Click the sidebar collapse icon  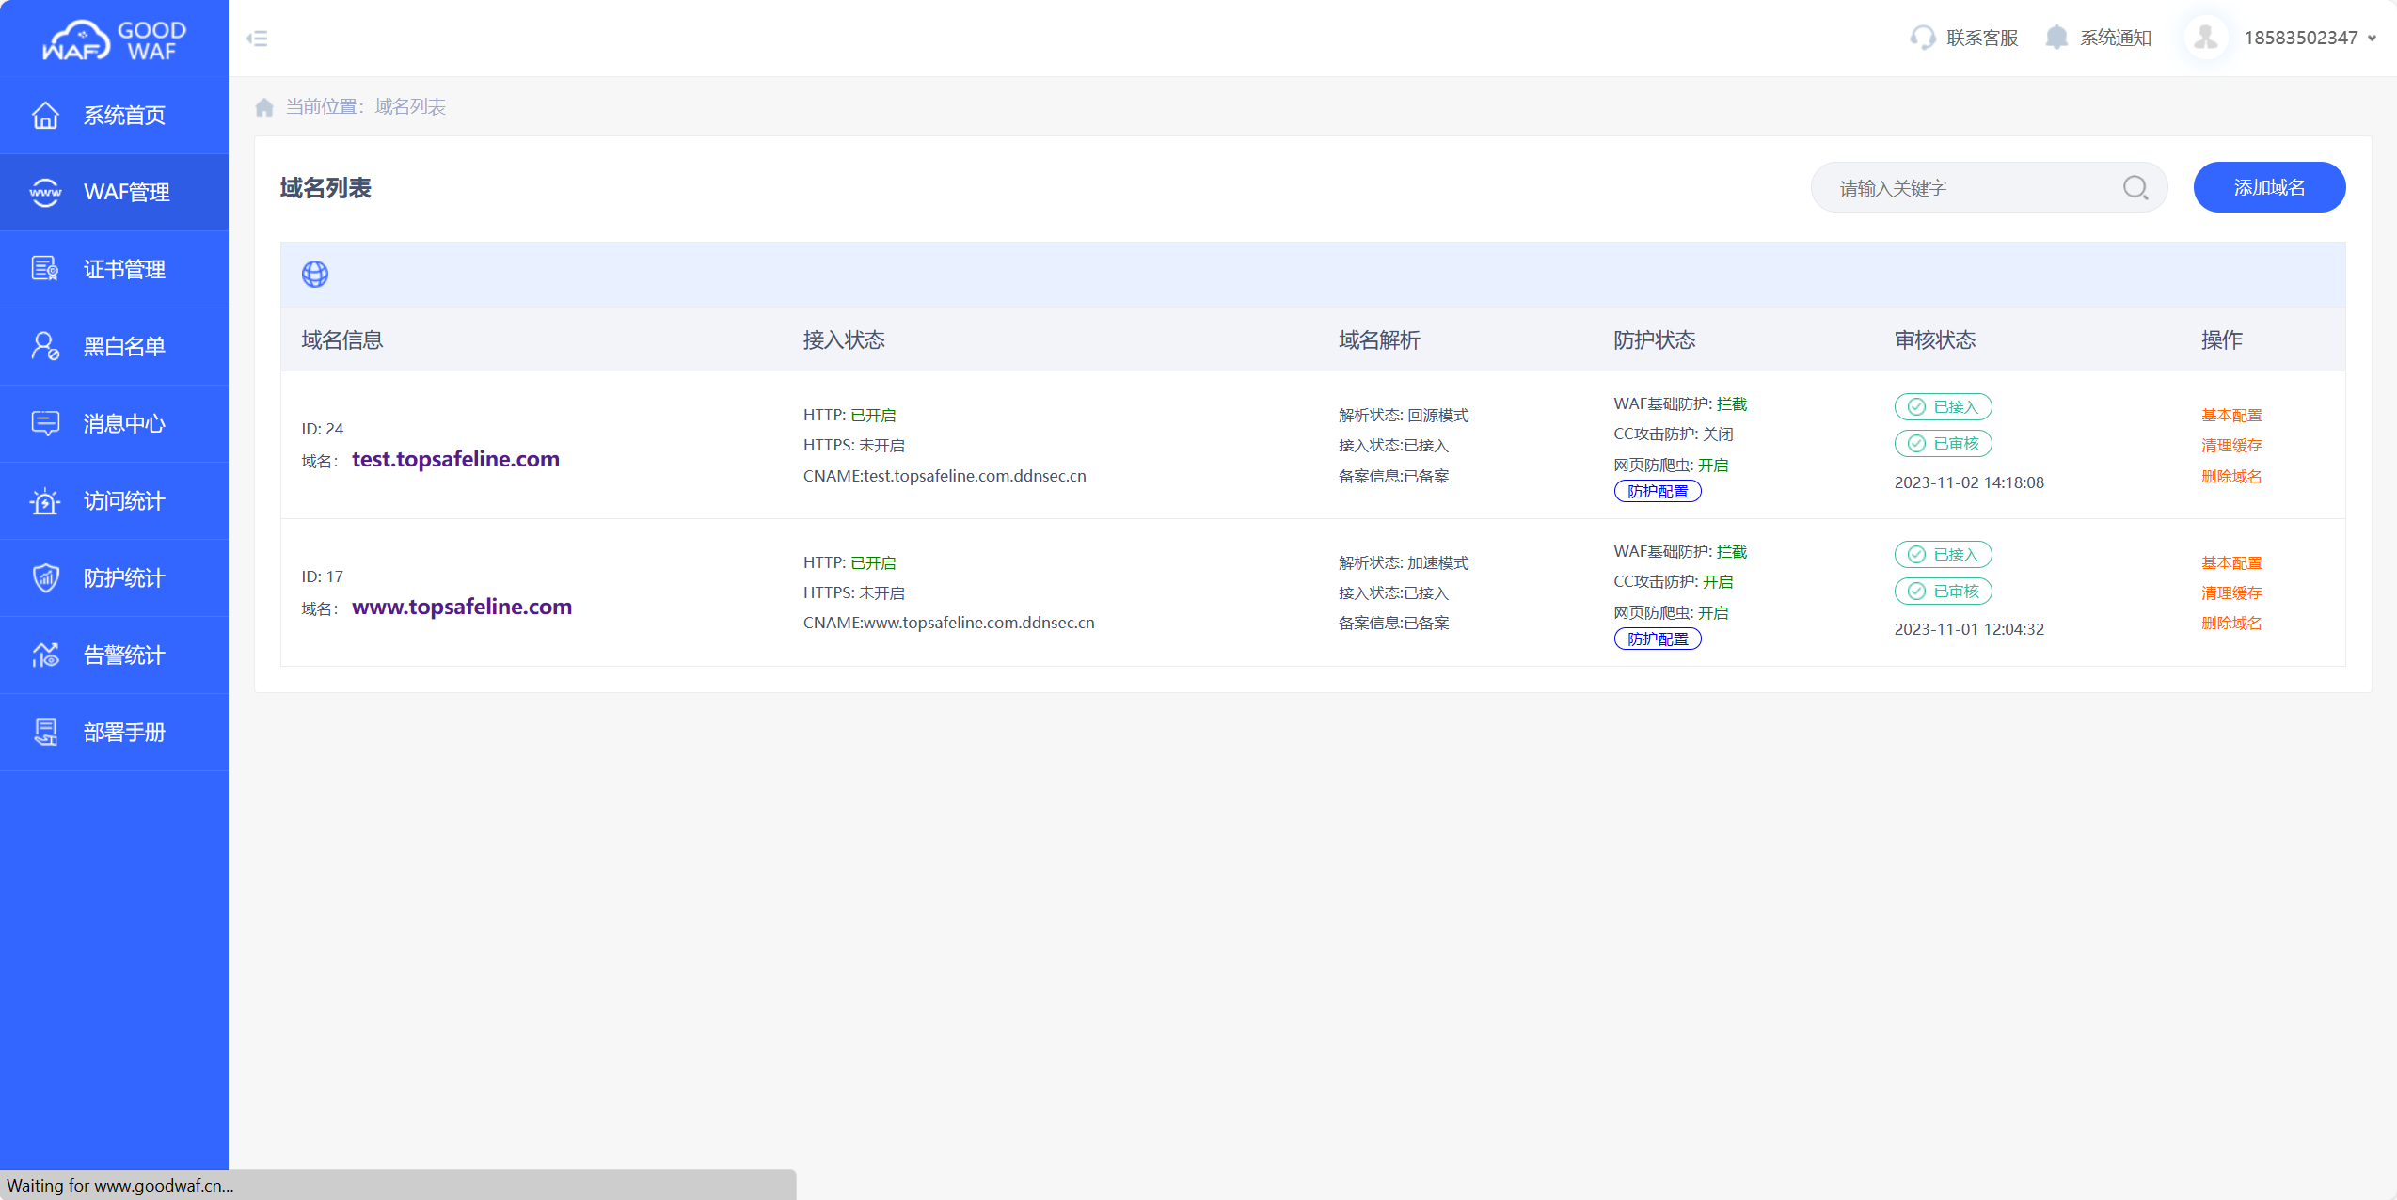257,39
